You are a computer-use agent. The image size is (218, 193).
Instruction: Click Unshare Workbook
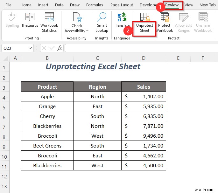pyautogui.click(x=203, y=22)
